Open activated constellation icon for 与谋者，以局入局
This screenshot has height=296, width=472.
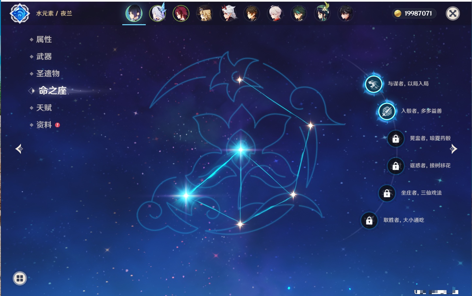(x=373, y=84)
